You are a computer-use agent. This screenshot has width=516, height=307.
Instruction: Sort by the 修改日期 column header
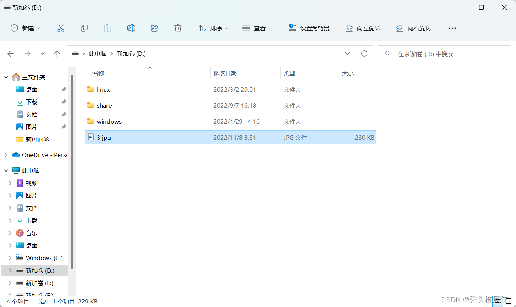225,73
